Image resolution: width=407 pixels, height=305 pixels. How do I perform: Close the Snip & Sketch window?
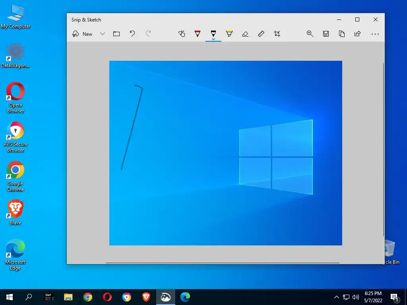[x=375, y=19]
